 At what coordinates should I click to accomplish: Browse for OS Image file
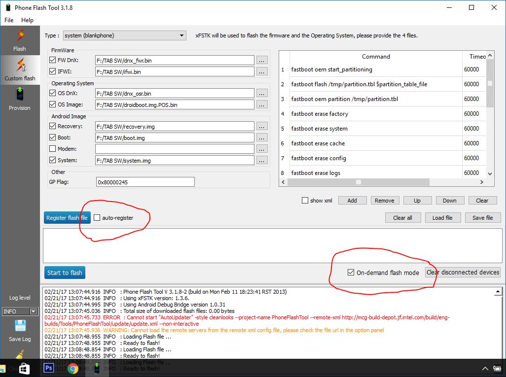262,104
